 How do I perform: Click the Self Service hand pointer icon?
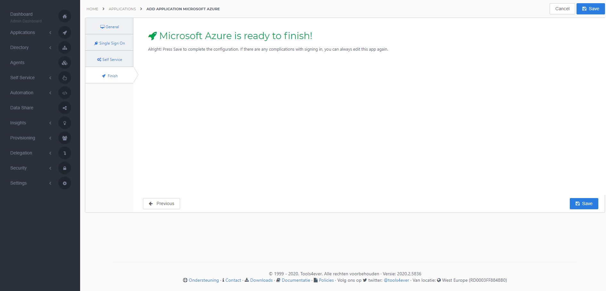(65, 78)
